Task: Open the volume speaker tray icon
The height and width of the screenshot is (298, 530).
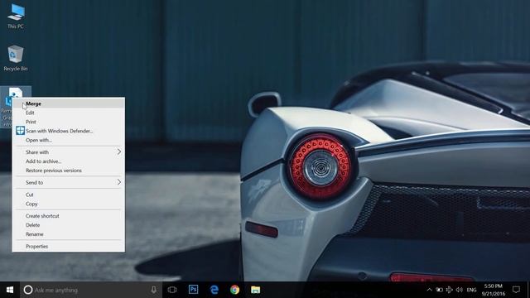Action: 459,290
